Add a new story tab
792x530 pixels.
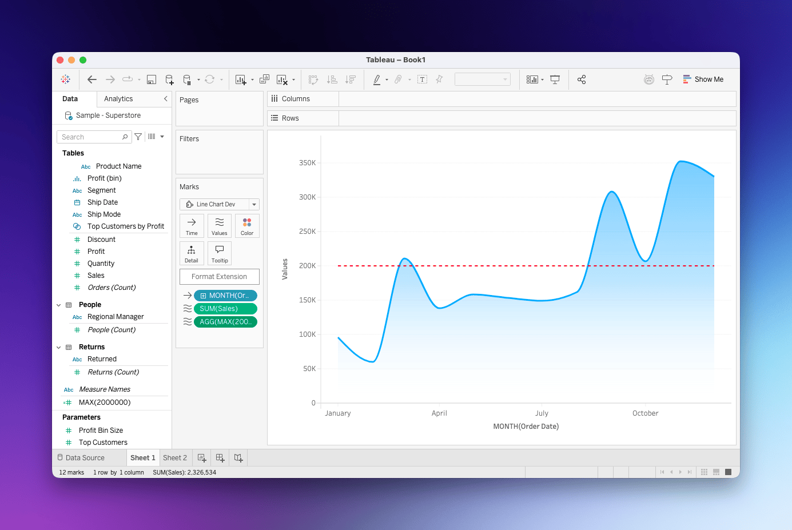click(x=238, y=458)
